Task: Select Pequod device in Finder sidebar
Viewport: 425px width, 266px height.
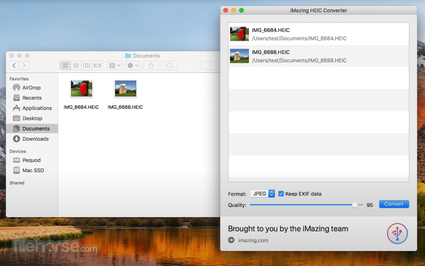Action: tap(32, 160)
